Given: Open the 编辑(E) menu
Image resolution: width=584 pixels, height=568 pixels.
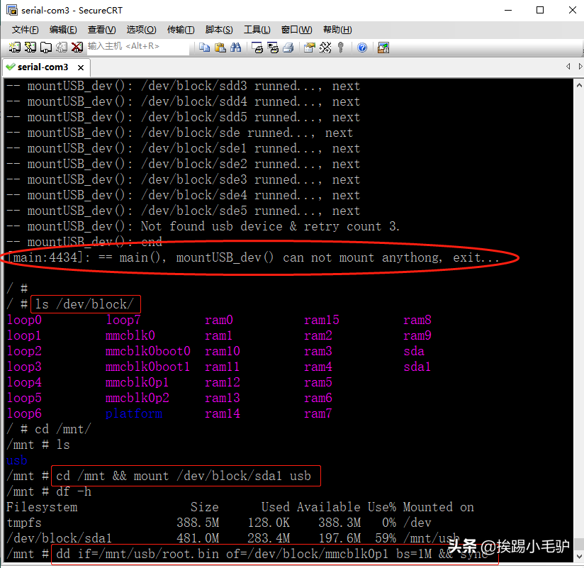Looking at the screenshot, I should tap(63, 30).
